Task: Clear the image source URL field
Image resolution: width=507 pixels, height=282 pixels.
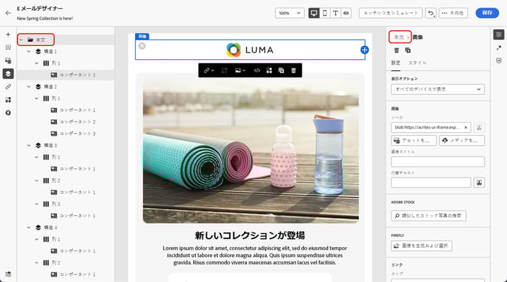Action: pyautogui.click(x=466, y=128)
